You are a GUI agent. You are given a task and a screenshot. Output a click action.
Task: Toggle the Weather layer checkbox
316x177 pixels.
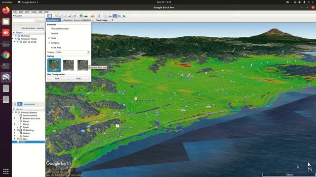click(x=18, y=133)
